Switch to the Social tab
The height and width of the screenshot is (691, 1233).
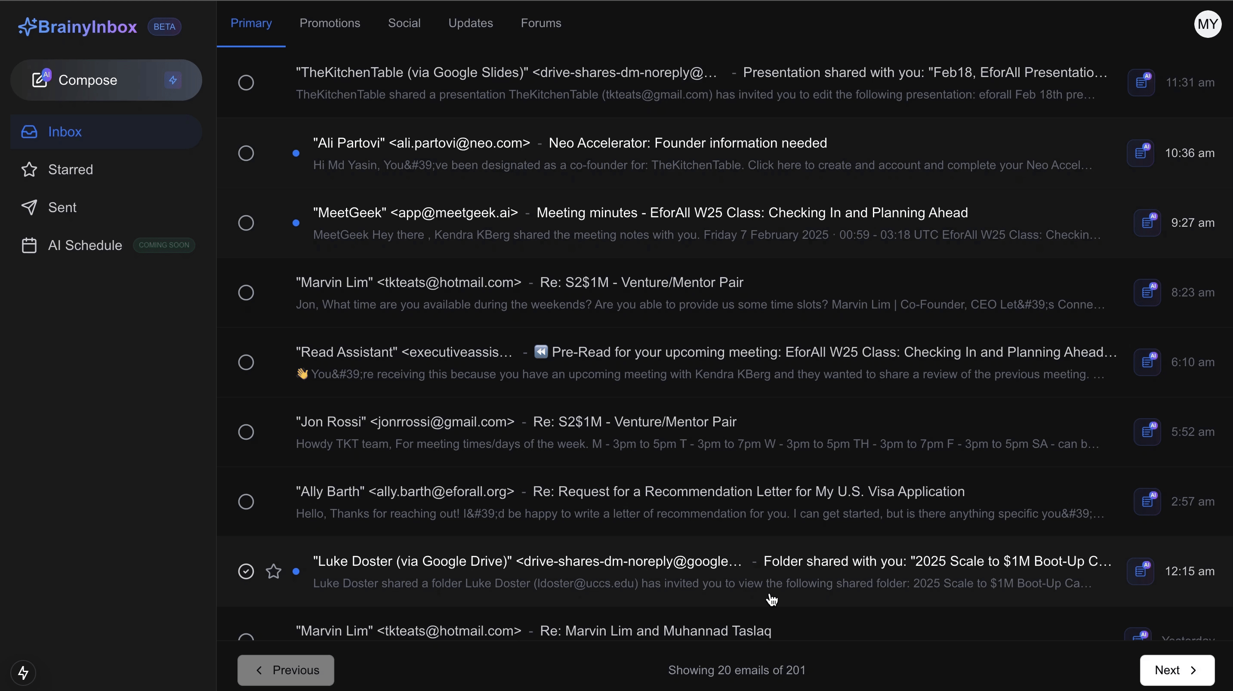tap(404, 23)
